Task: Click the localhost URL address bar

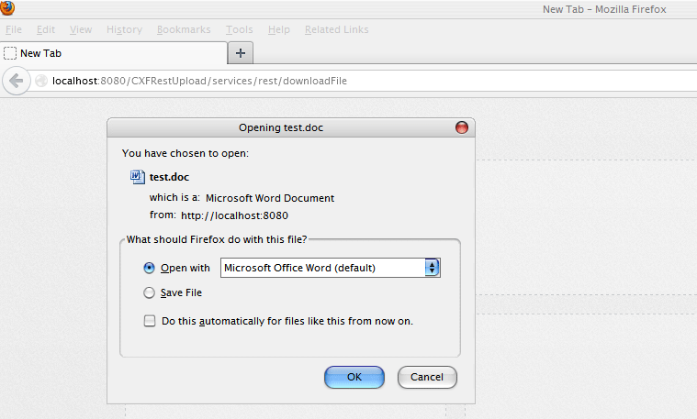Action: click(367, 81)
